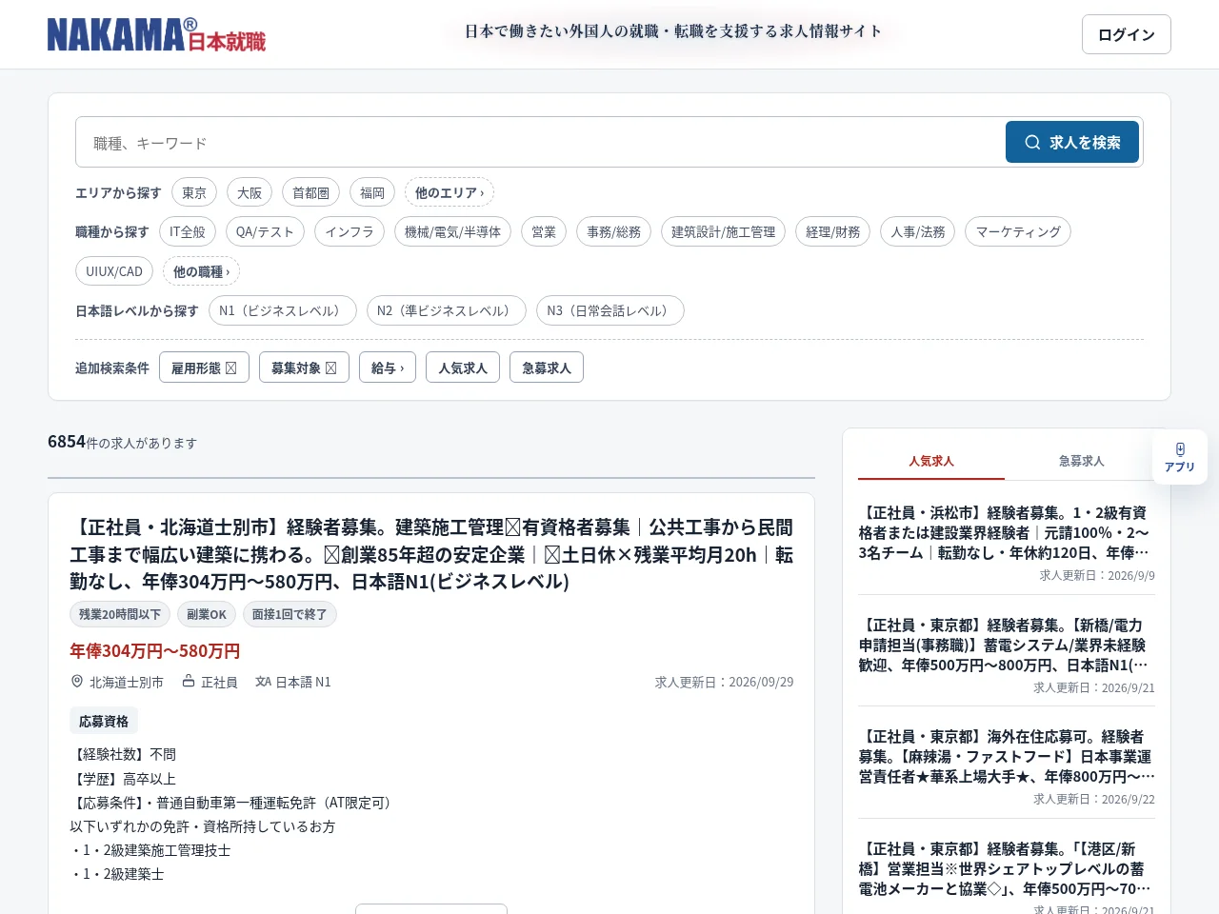The image size is (1219, 914).
Task: Expand the 給与 salary filter
Action: [x=388, y=368]
